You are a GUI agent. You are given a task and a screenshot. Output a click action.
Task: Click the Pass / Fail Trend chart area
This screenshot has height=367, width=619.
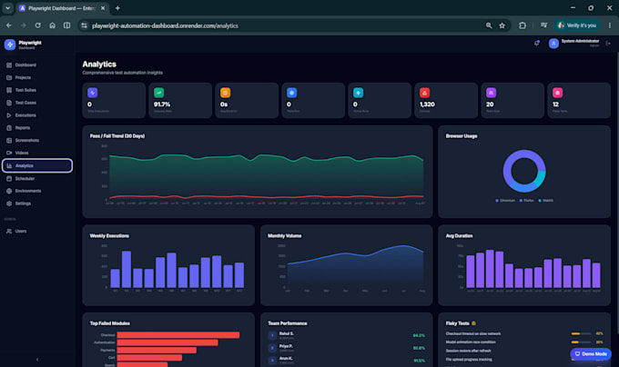click(265, 174)
